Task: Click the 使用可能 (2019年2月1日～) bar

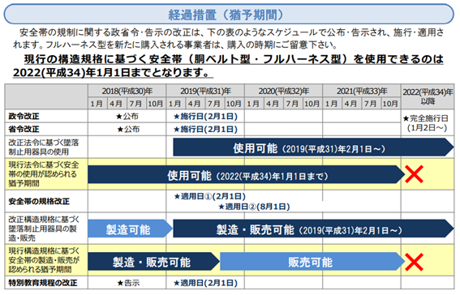Action: (x=313, y=147)
